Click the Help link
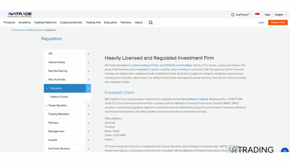This screenshot has width=290, height=163. coord(267,14)
